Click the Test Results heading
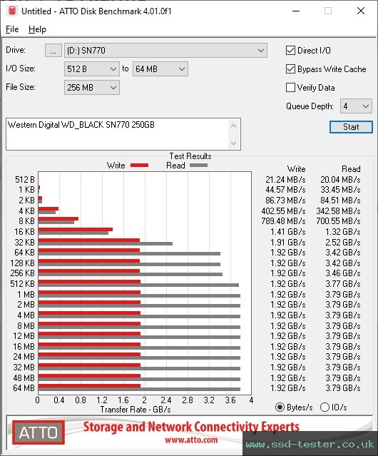The height and width of the screenshot is (456, 378). 190,156
